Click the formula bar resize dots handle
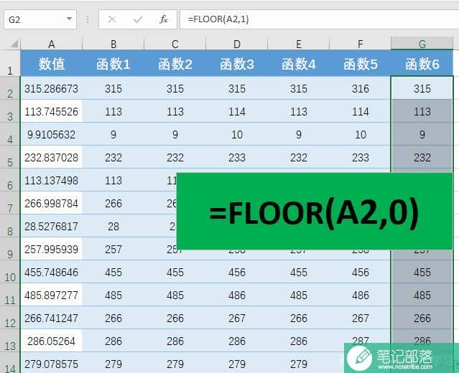This screenshot has height=373, width=459. [x=88, y=19]
